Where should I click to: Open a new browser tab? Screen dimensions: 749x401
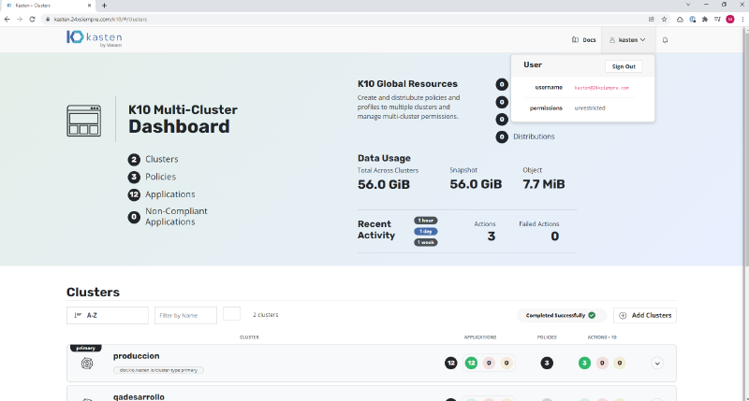point(104,6)
